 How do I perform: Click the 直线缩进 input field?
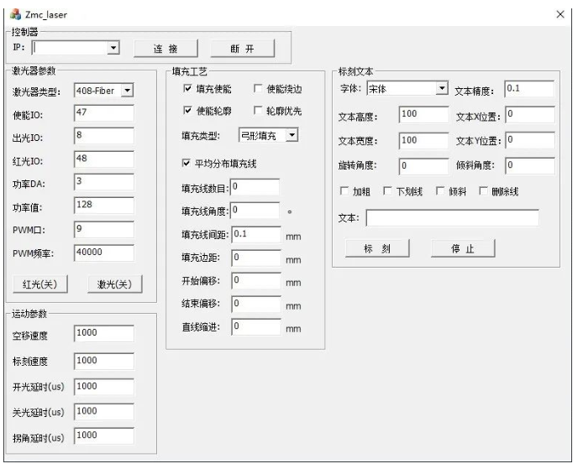(x=256, y=327)
